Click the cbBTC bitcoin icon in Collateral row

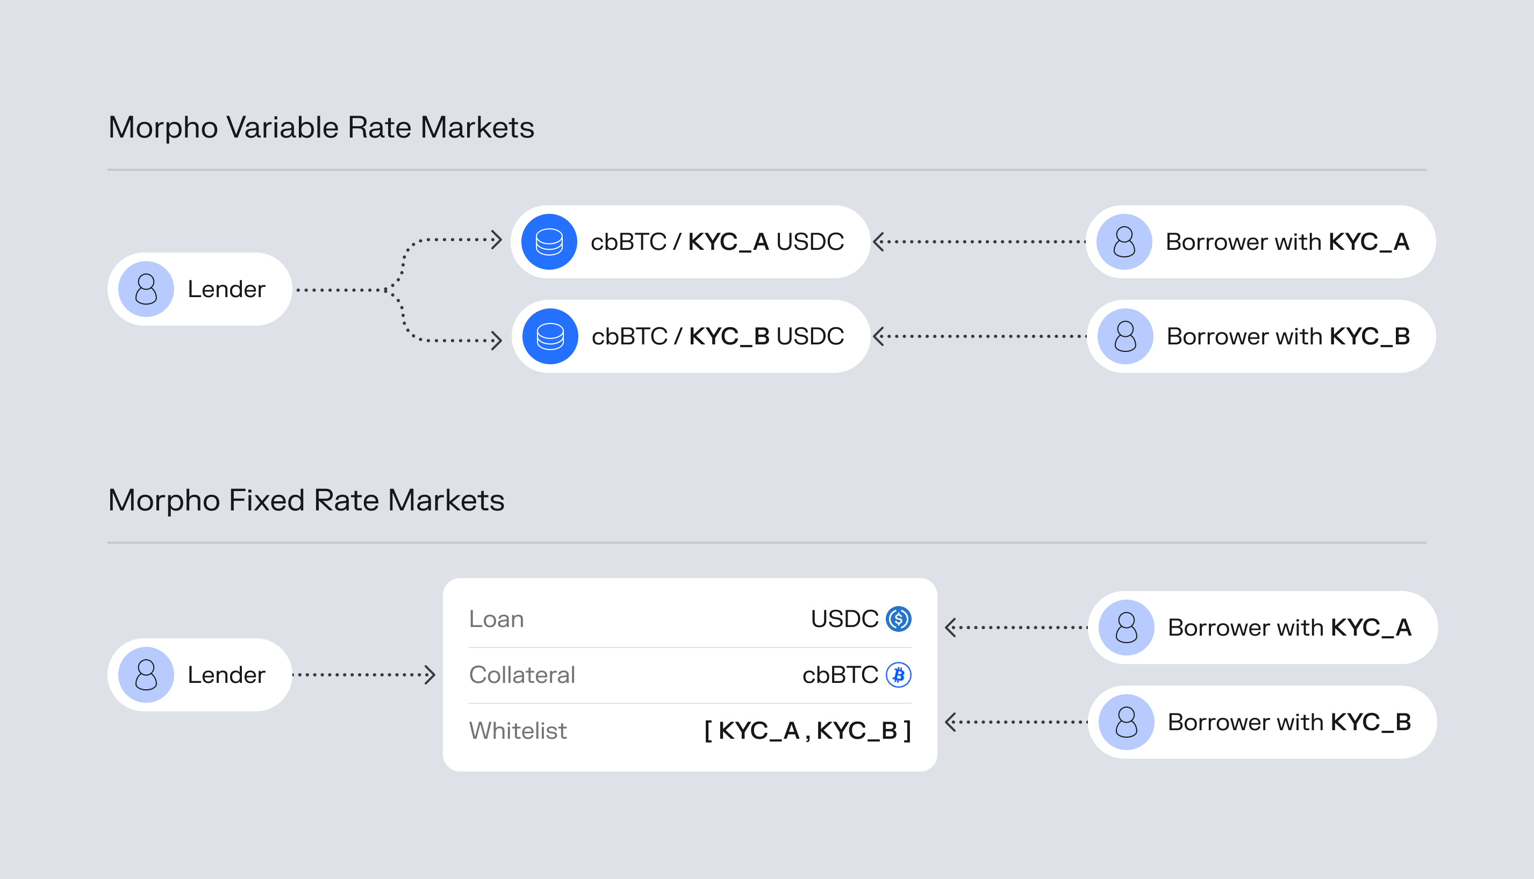tap(899, 675)
